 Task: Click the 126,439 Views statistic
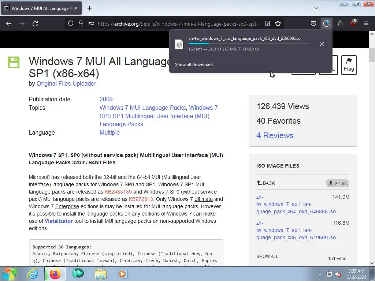(282, 106)
